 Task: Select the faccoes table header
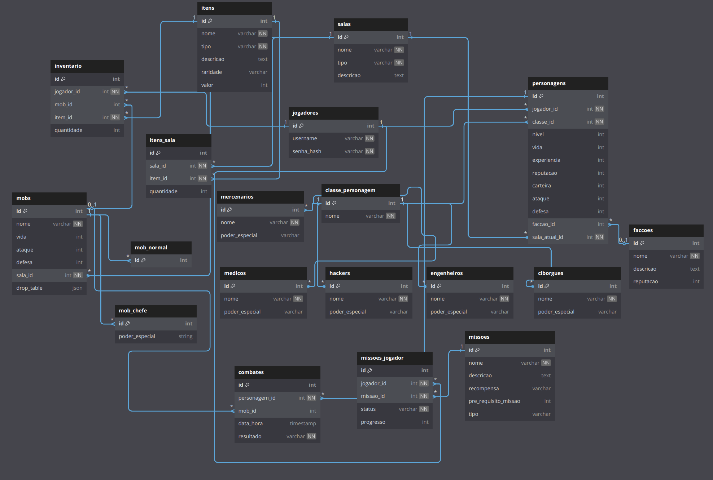666,230
